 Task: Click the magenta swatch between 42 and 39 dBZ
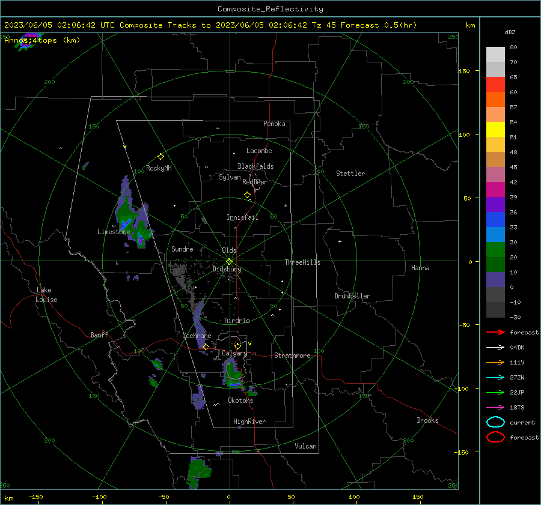pyautogui.click(x=495, y=189)
